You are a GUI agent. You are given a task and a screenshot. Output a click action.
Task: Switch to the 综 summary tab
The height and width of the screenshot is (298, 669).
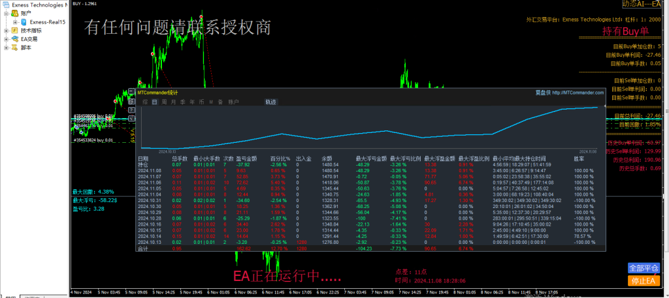(145, 102)
